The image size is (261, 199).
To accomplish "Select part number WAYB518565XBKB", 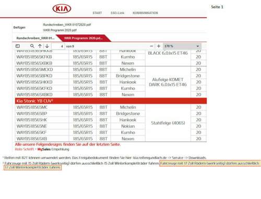I will click(34, 63).
